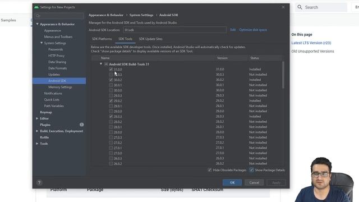Uncheck the 28.0.3 build-tools checkbox
This screenshot has height=202, width=359.
111,116
